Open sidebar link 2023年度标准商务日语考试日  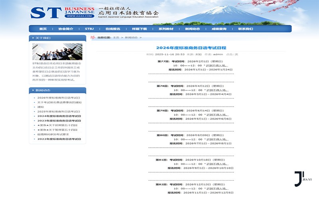coord(59,121)
